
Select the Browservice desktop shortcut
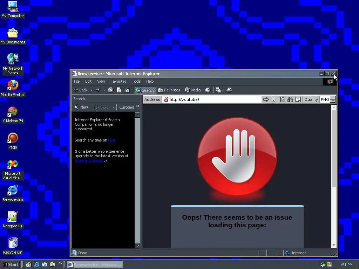[x=13, y=193]
